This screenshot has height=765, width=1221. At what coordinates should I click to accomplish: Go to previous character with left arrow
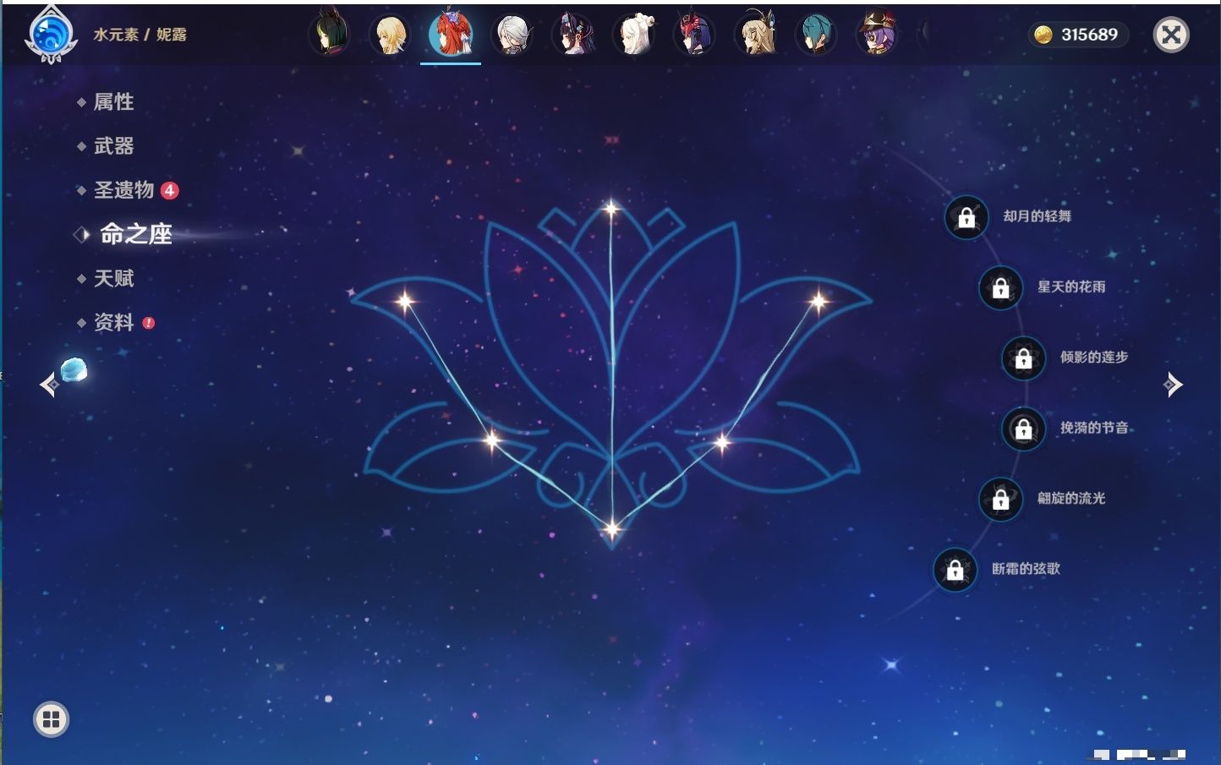[x=50, y=385]
